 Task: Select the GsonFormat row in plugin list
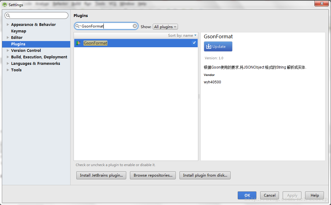coord(136,43)
